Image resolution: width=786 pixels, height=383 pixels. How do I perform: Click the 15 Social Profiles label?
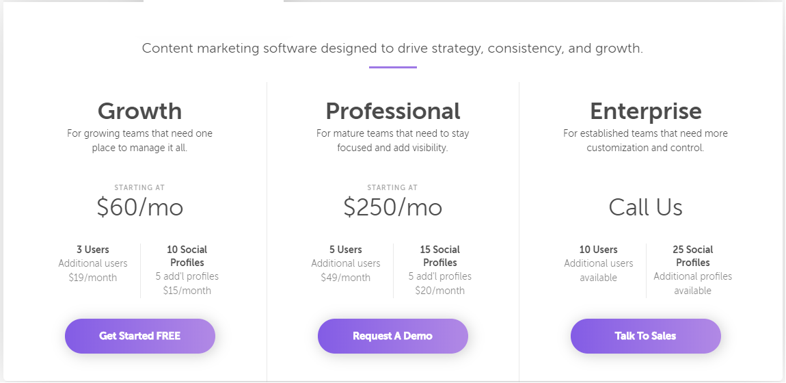[x=440, y=256]
